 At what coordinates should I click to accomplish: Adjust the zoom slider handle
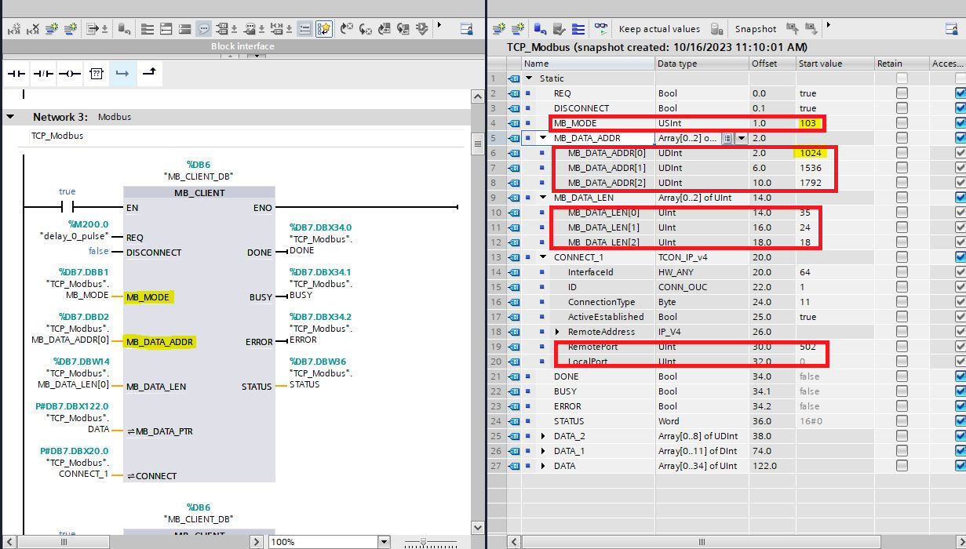pyautogui.click(x=424, y=542)
